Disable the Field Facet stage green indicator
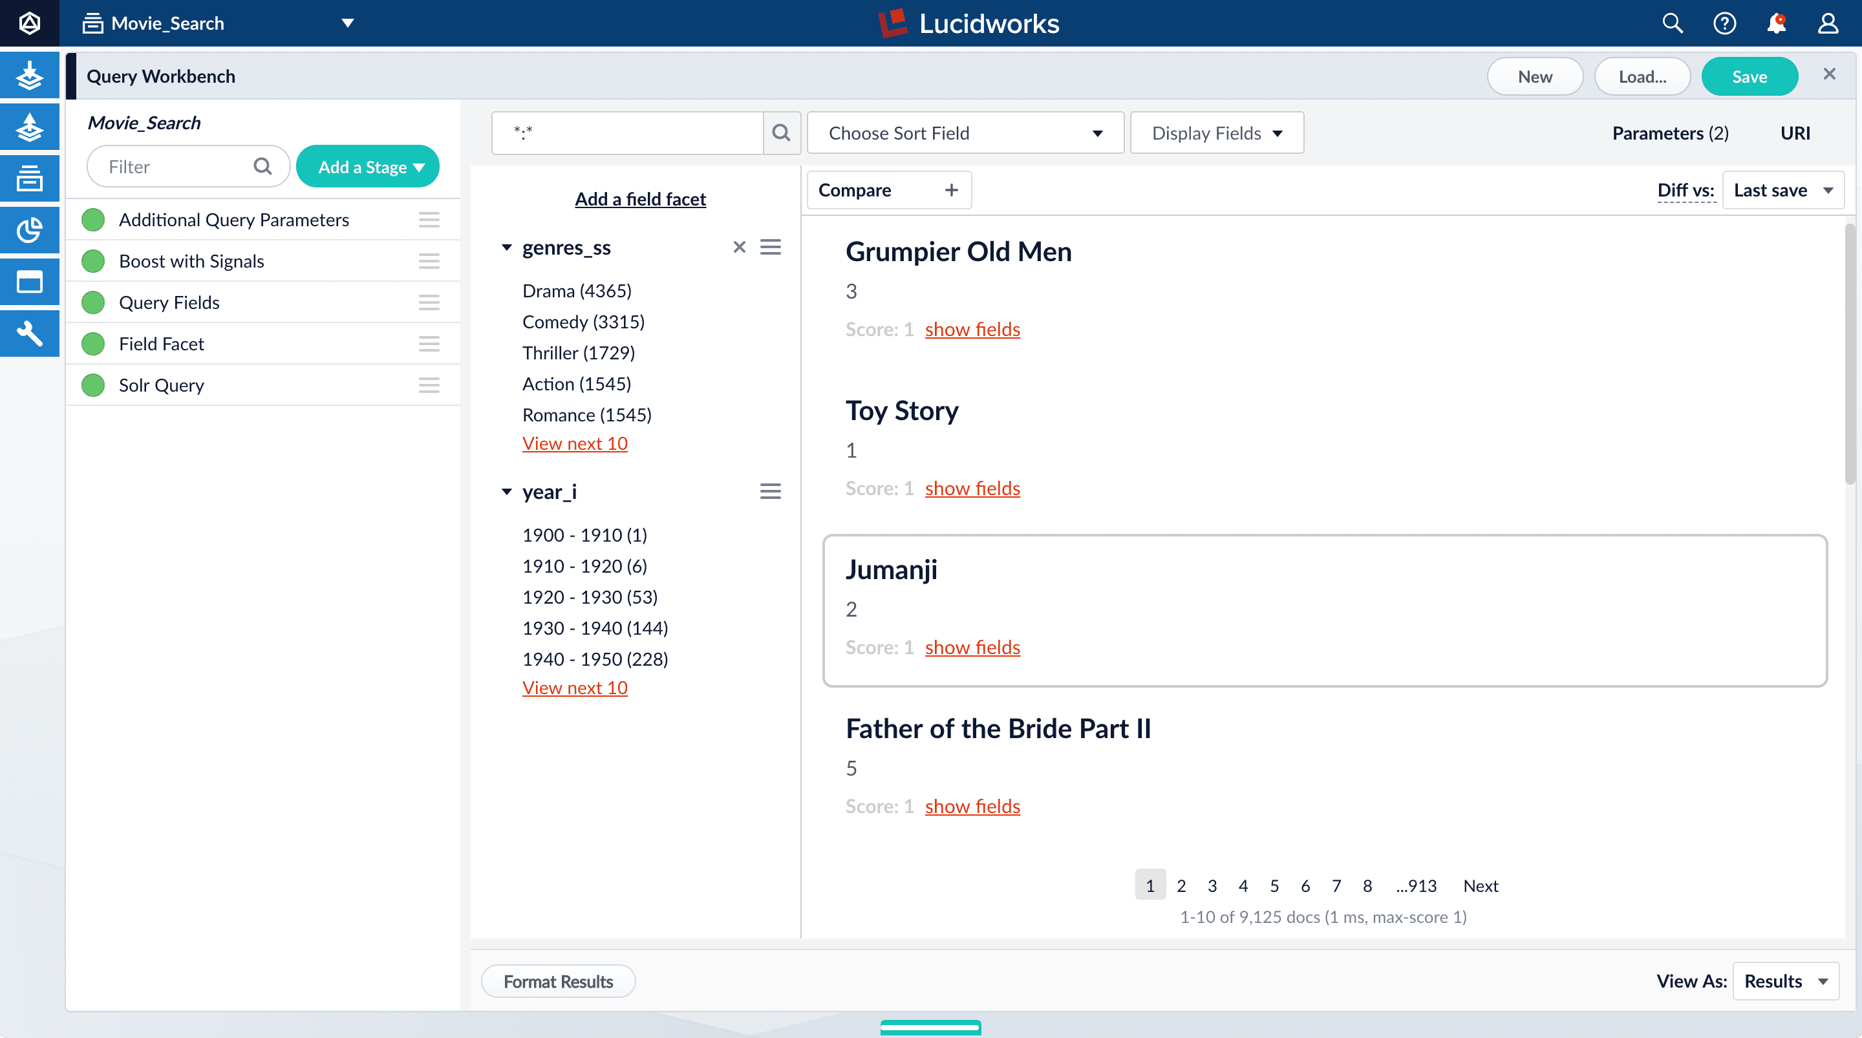Screen dimensions: 1862x1038 (x=93, y=343)
